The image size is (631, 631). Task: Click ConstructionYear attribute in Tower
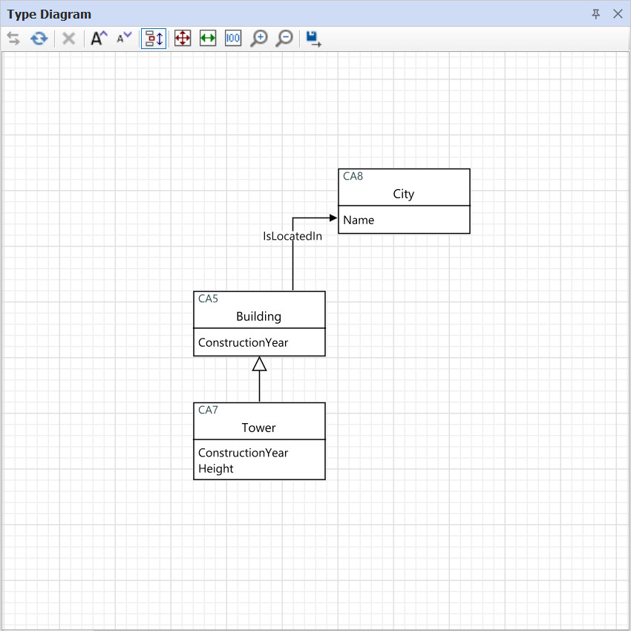click(x=243, y=453)
